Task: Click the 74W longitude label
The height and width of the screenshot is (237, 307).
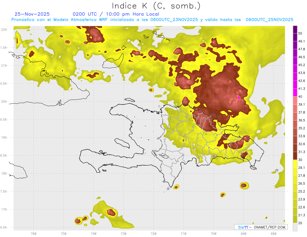Action: [94, 234]
